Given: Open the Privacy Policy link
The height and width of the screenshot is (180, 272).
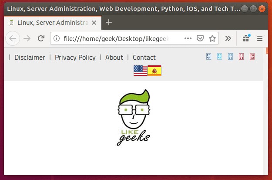Looking at the screenshot, I should click(x=75, y=58).
